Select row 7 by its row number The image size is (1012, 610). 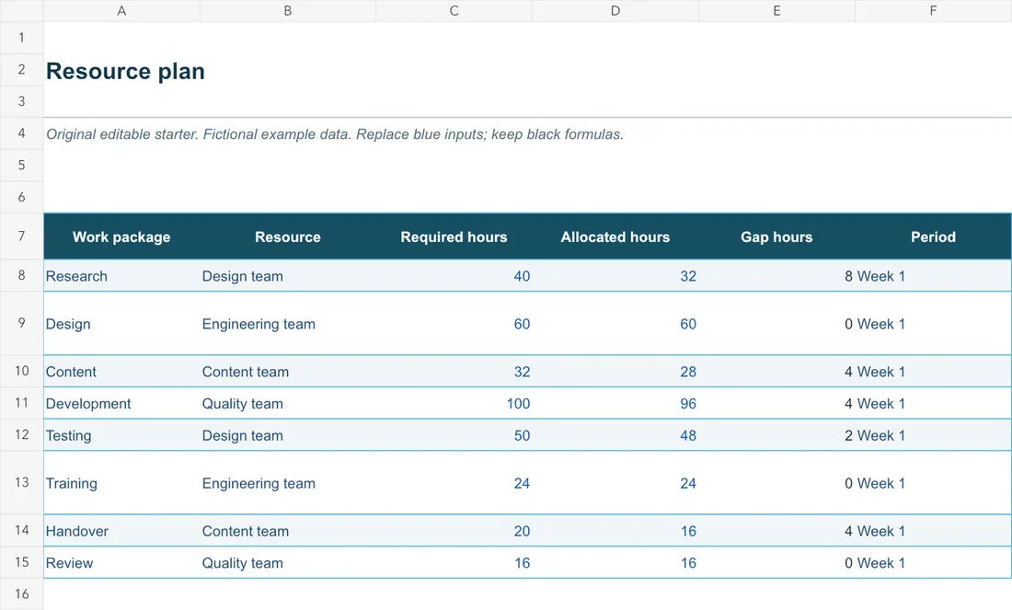point(21,236)
